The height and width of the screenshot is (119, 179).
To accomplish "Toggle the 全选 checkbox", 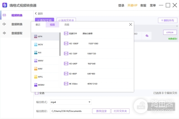I will (37, 93).
